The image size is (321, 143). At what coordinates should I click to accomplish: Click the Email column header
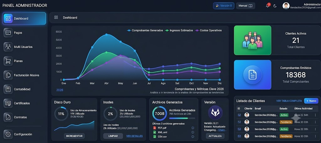tap(258, 109)
